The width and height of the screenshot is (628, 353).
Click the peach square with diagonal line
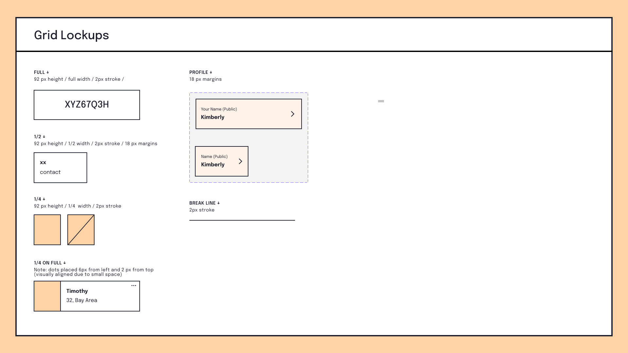[x=81, y=230]
